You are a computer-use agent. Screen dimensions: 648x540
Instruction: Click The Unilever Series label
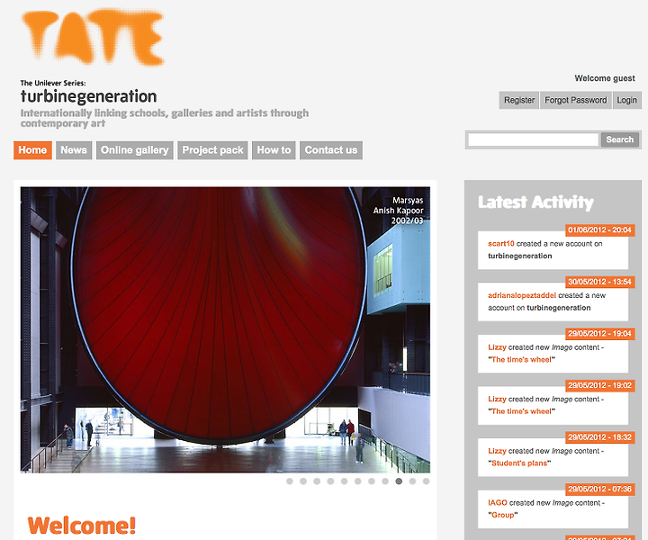click(53, 83)
